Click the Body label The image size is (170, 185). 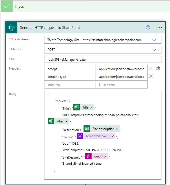tap(13, 94)
